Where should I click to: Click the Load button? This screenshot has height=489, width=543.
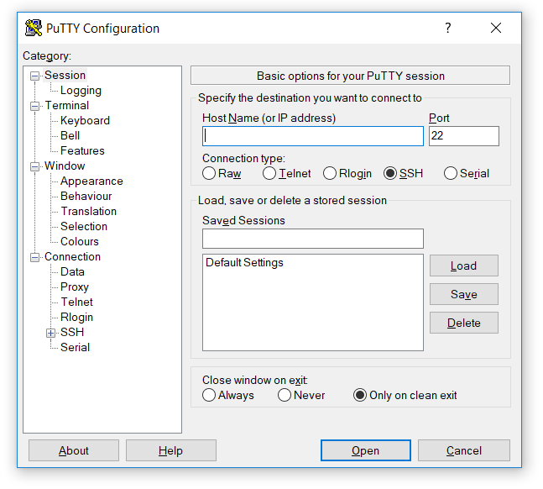tap(464, 266)
